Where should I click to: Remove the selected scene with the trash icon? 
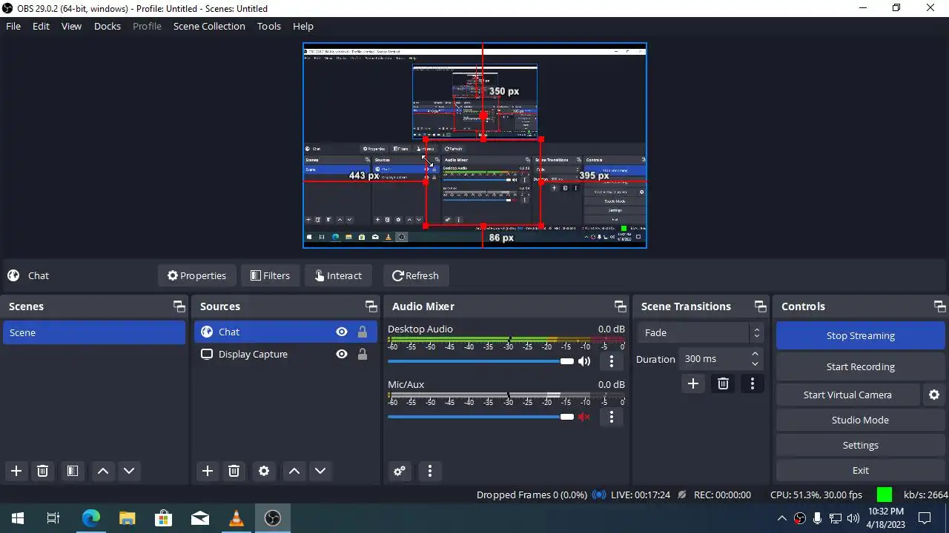pyautogui.click(x=42, y=471)
